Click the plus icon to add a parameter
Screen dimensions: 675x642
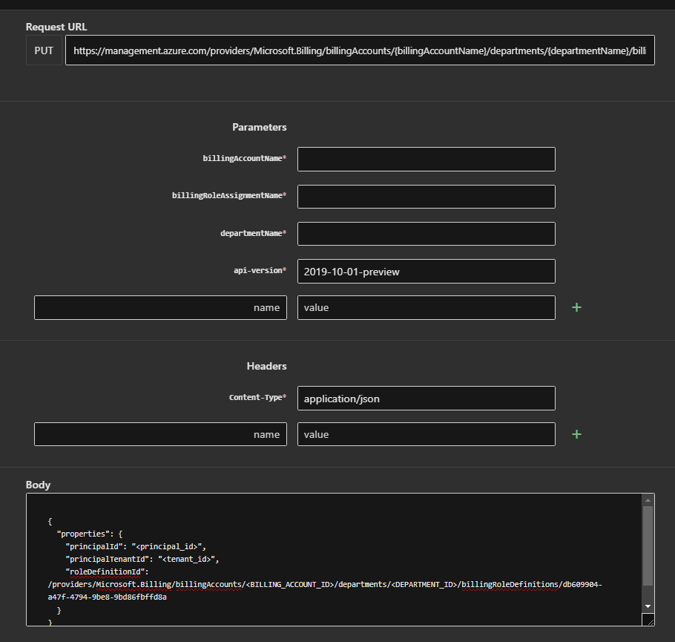[576, 307]
